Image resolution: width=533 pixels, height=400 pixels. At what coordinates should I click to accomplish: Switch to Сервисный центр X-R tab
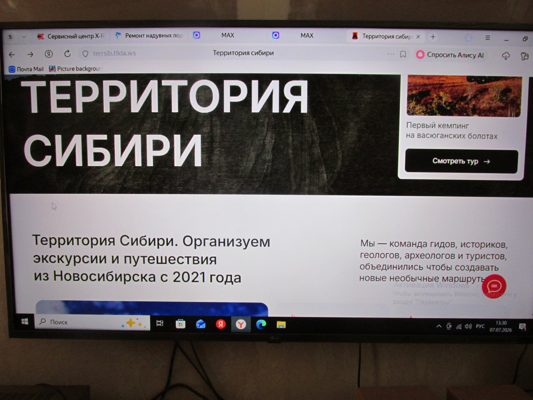point(70,36)
